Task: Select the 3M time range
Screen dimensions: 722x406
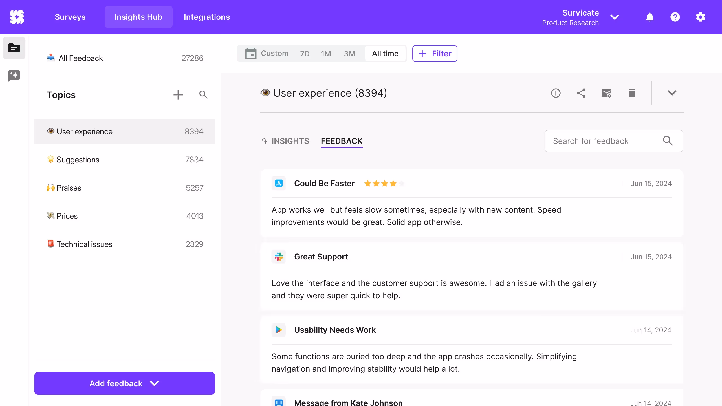Action: pyautogui.click(x=349, y=54)
